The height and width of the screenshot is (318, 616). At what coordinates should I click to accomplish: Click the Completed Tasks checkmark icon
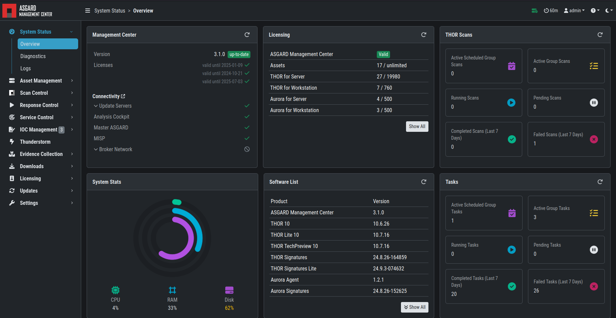(512, 286)
